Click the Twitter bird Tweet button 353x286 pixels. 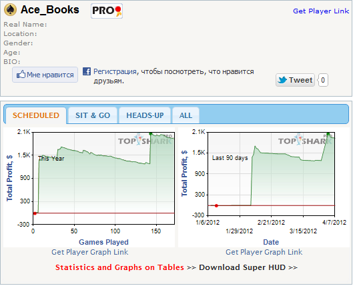coord(295,80)
